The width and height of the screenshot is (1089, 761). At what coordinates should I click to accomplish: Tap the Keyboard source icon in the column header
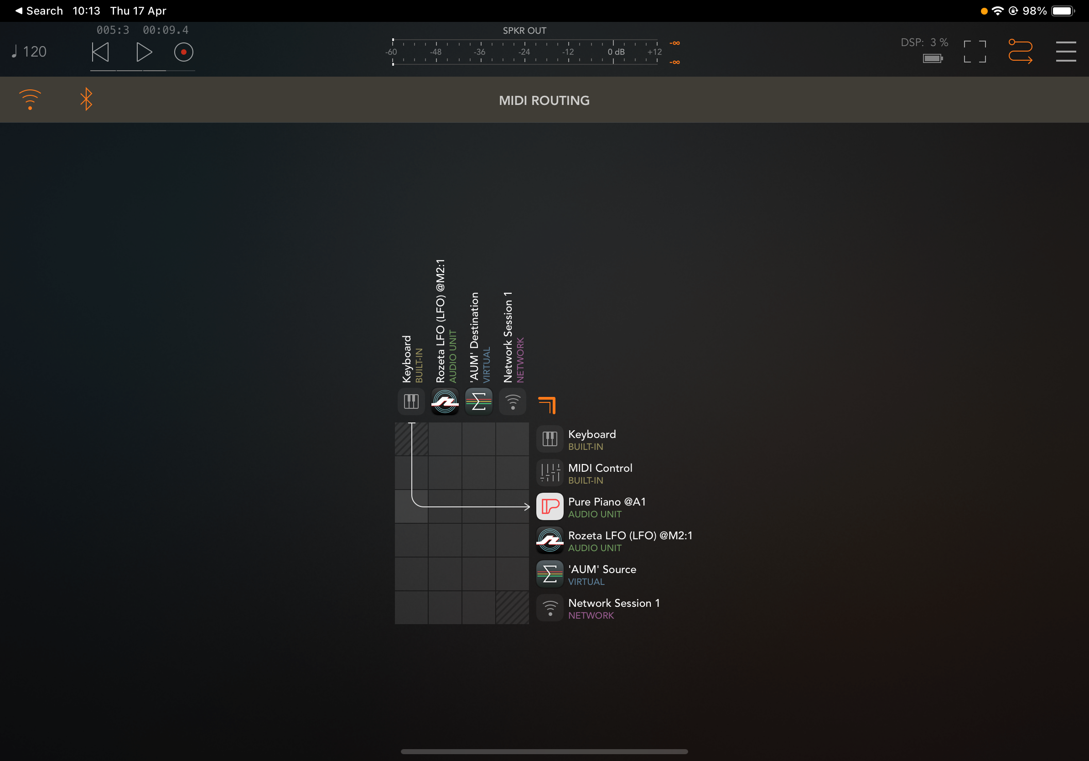pyautogui.click(x=411, y=402)
